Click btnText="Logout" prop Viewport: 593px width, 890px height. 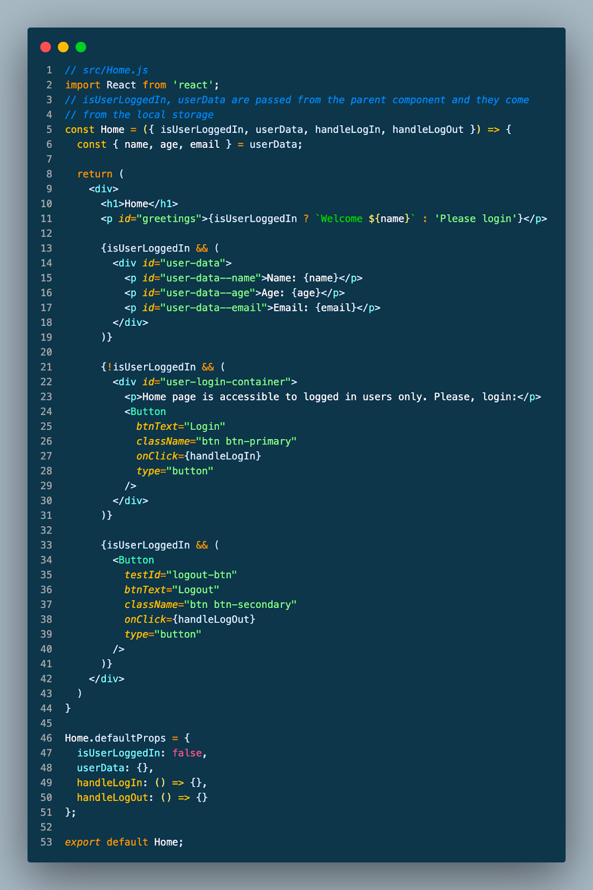tap(172, 590)
